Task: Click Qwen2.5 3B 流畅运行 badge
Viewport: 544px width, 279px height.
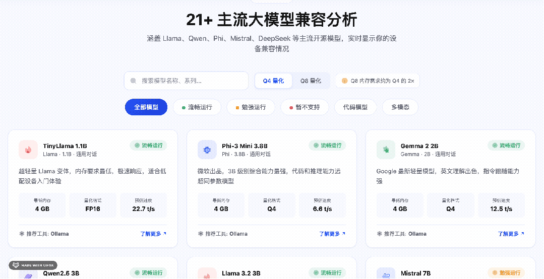Action: pyautogui.click(x=149, y=273)
